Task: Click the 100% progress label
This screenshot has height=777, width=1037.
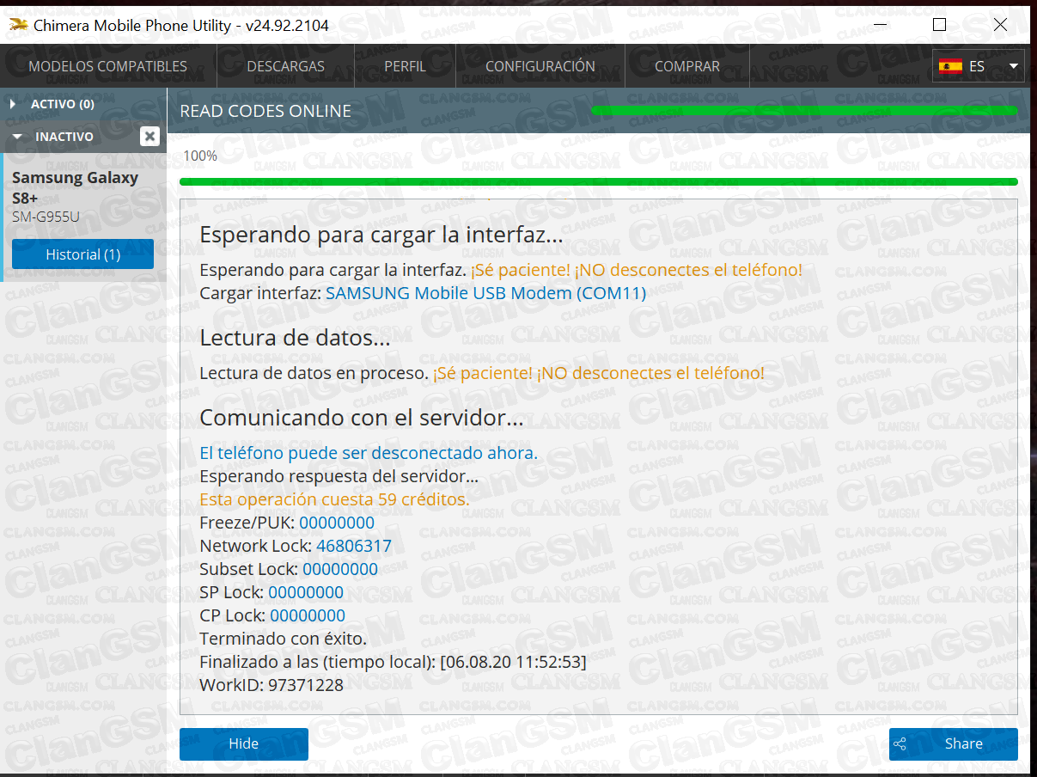Action: [200, 156]
